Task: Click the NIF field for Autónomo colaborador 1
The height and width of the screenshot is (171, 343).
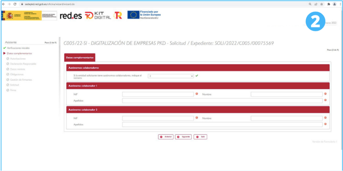Action: click(158, 94)
